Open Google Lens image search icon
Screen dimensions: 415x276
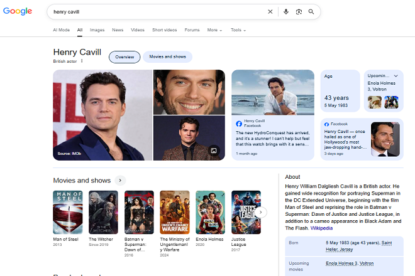[299, 12]
